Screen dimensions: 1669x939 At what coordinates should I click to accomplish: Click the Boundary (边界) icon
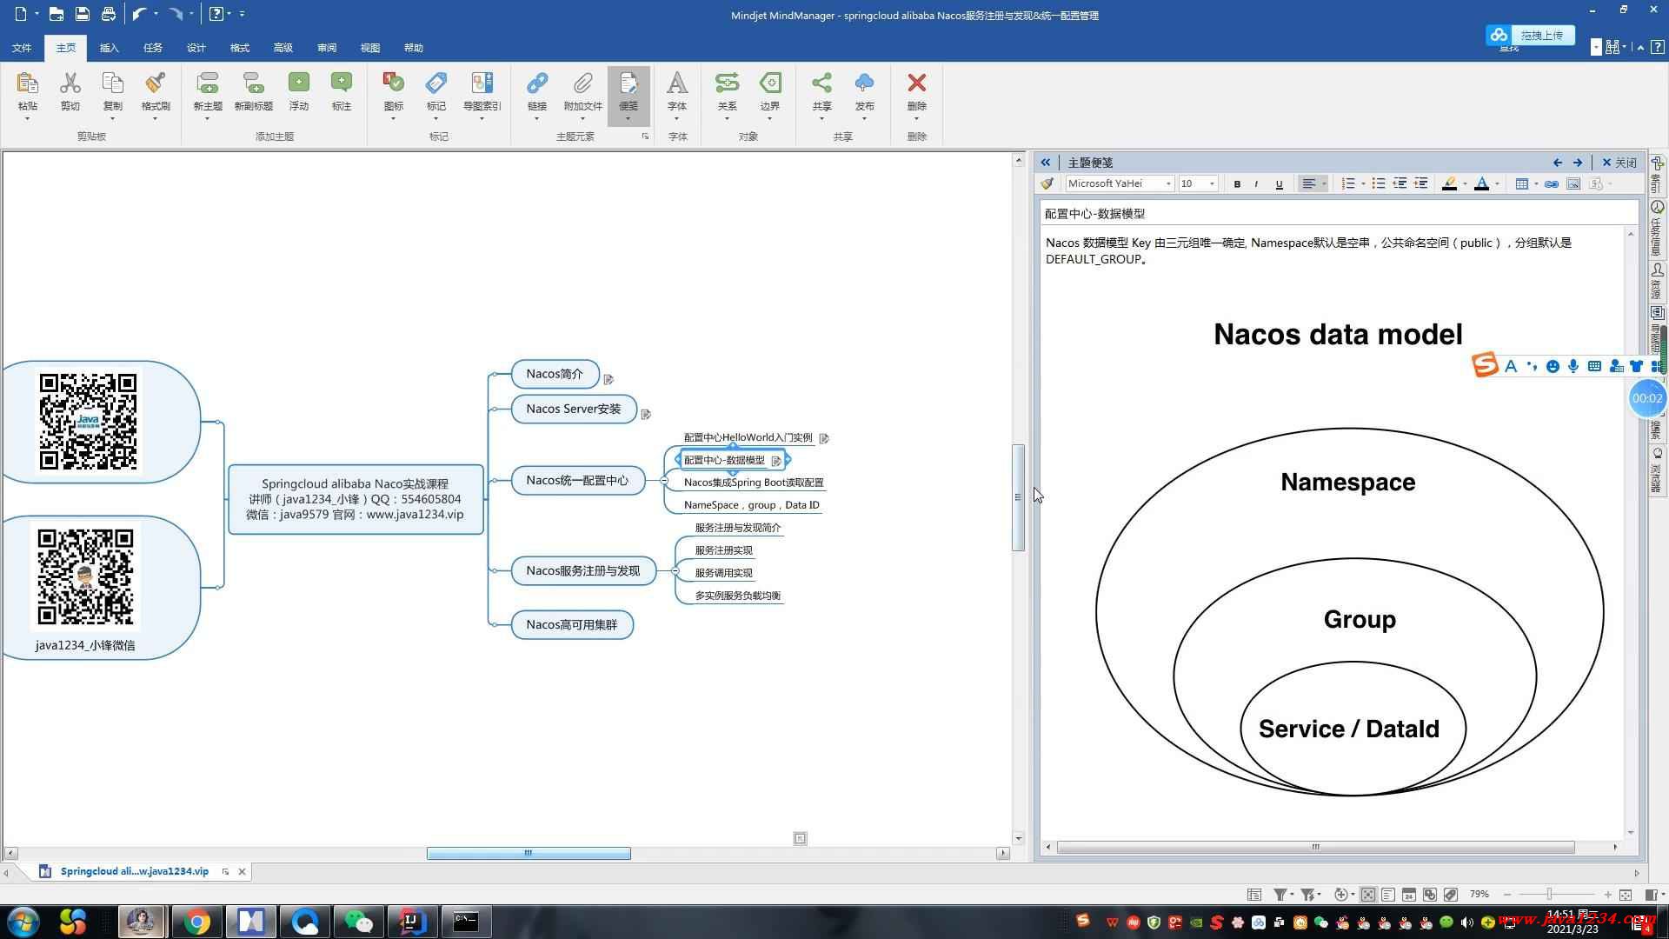click(770, 83)
